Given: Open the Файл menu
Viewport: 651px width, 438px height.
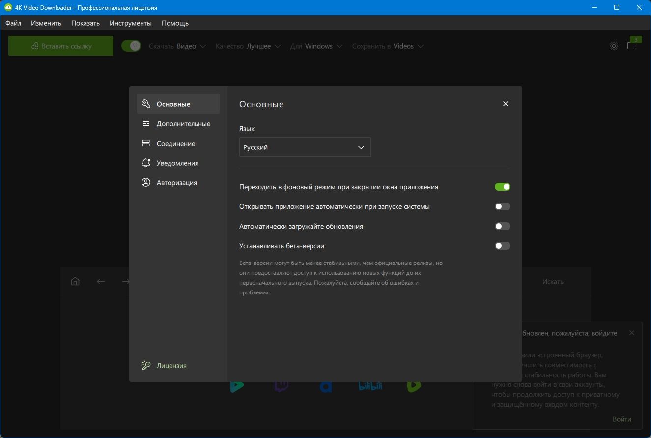Looking at the screenshot, I should (13, 23).
